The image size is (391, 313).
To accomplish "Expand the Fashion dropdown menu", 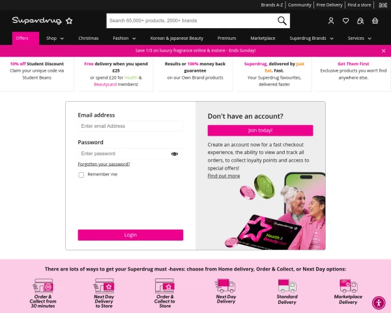I will point(124,38).
